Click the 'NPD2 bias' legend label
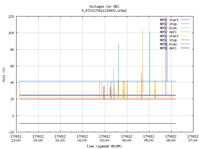Viewport: 199px width, 149px height. [x=168, y=28]
